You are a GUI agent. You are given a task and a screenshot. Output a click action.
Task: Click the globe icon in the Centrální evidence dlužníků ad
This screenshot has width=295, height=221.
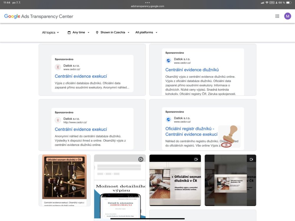pos(168,61)
